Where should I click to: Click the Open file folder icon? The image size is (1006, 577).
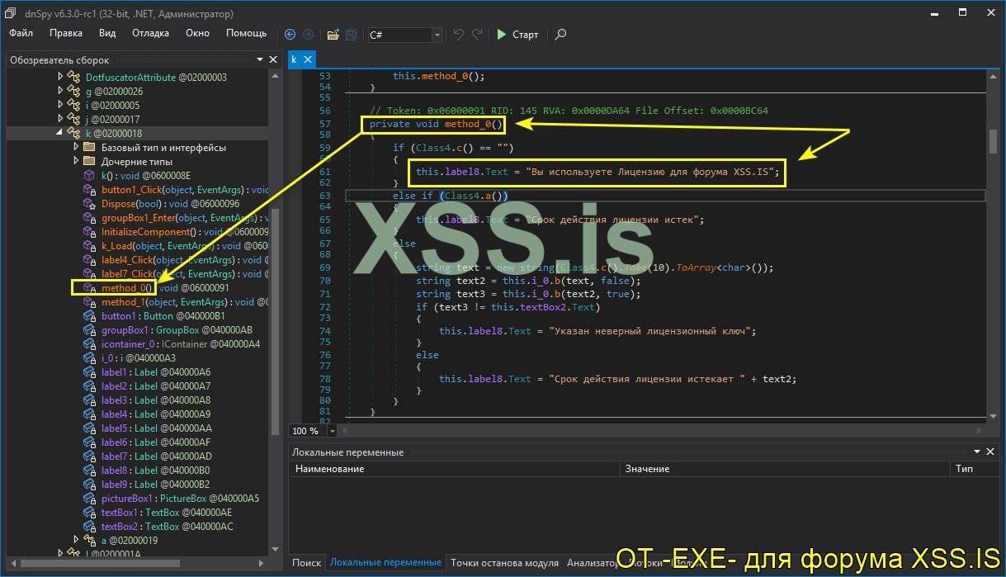click(333, 35)
